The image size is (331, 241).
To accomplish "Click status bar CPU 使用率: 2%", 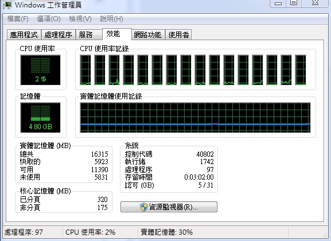I will (90, 232).
